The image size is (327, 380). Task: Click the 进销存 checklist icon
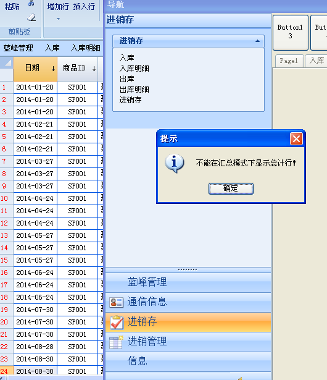click(x=117, y=322)
